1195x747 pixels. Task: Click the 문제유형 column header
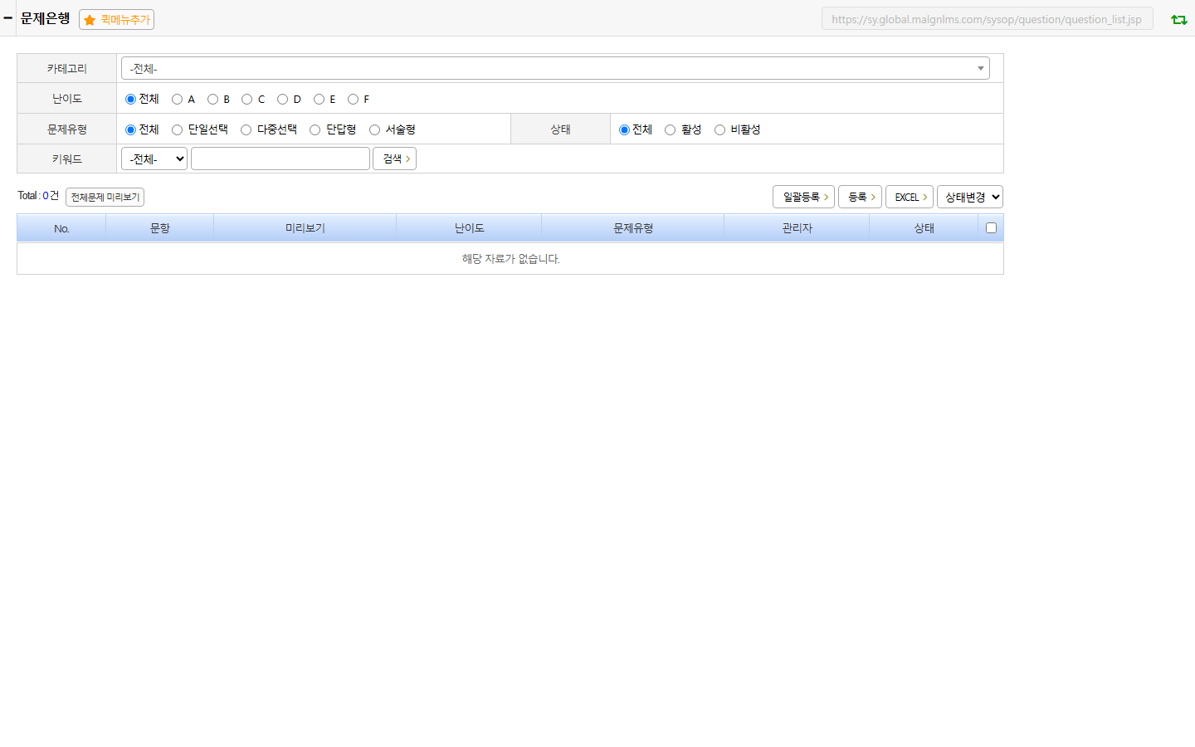click(633, 228)
